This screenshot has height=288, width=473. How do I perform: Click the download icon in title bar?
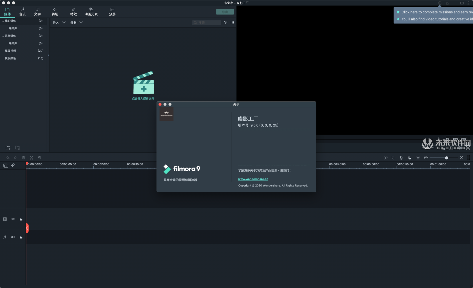click(x=469, y=3)
